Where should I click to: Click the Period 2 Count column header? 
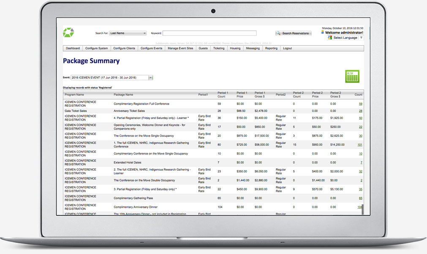(298, 95)
